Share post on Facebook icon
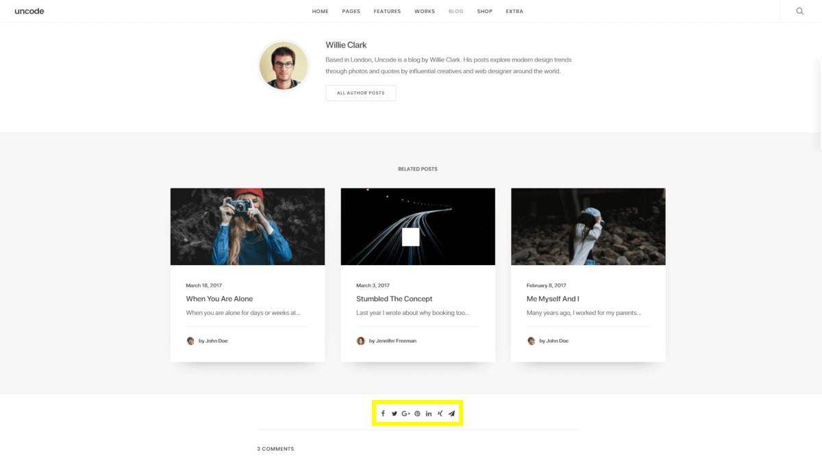The width and height of the screenshot is (822, 463). pyautogui.click(x=383, y=414)
